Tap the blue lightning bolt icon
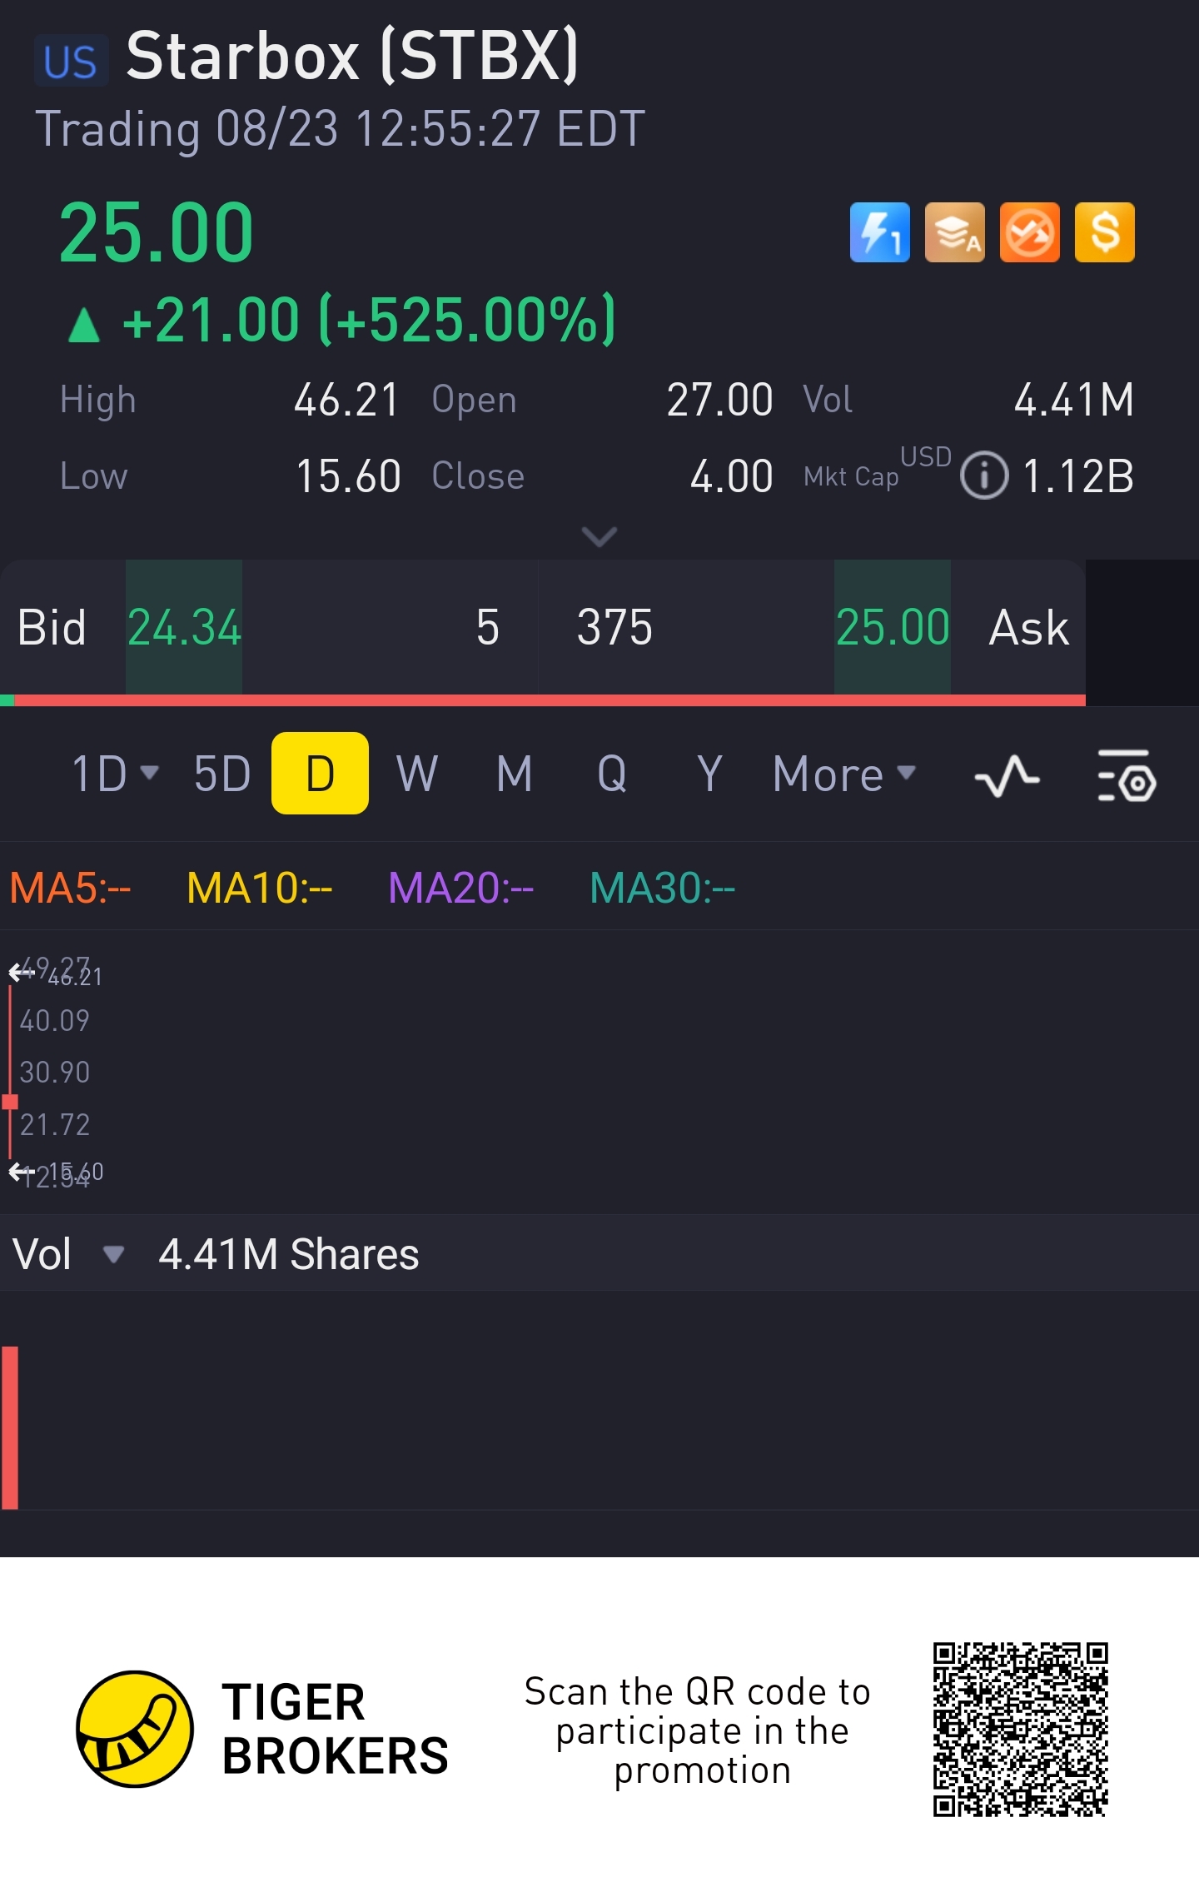The image size is (1199, 1902). 879,232
